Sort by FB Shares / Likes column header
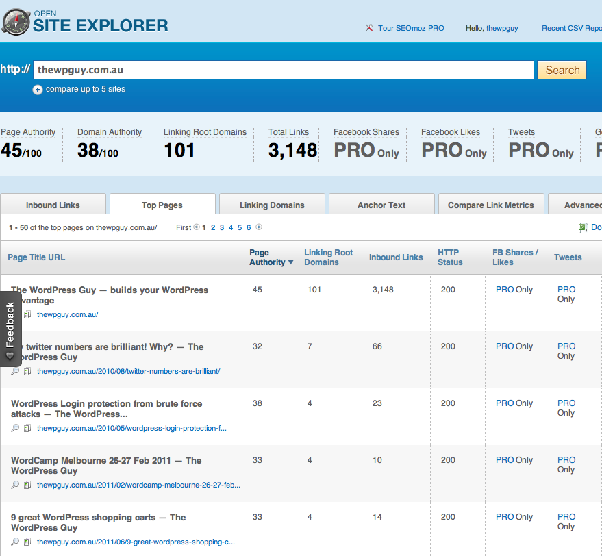The image size is (602, 556). click(x=515, y=257)
